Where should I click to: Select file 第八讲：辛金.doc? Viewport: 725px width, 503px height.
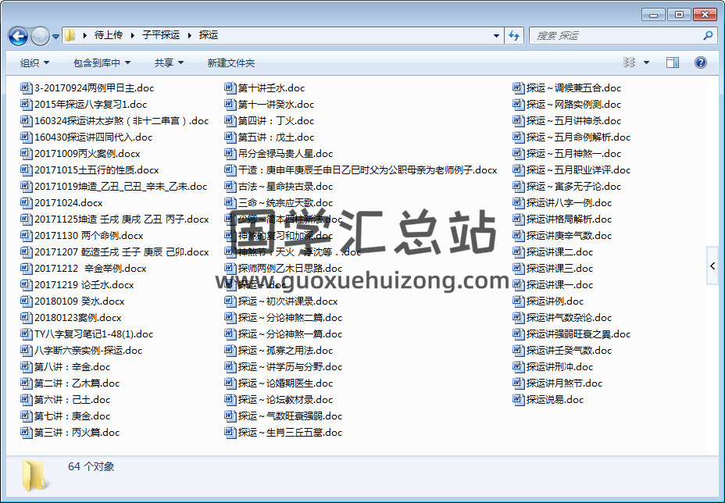tap(72, 367)
